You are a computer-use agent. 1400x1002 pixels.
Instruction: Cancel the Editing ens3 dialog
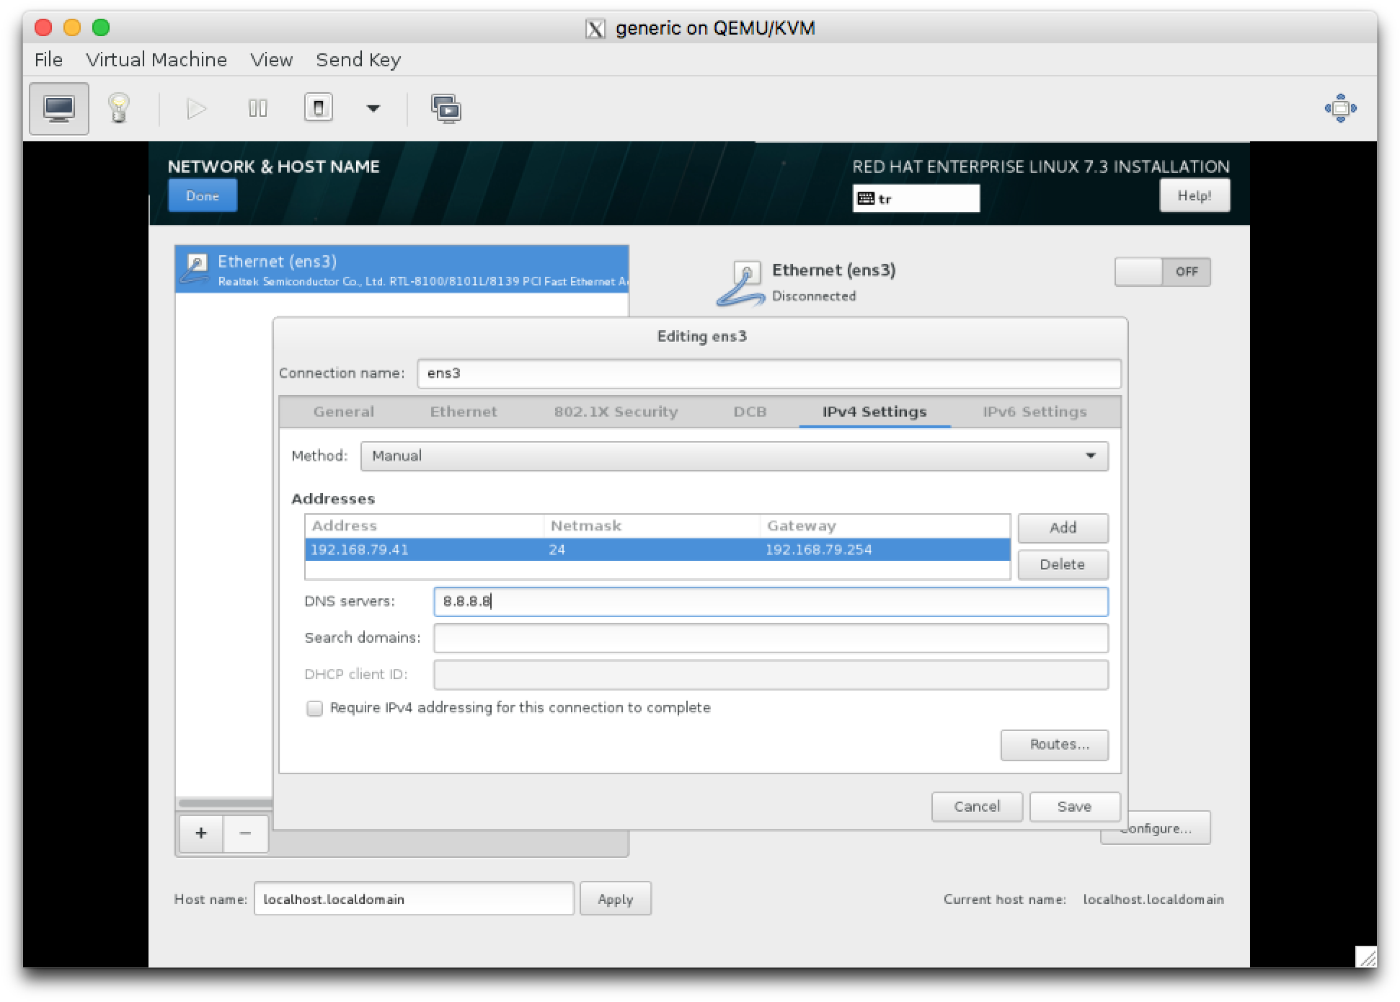tap(977, 807)
